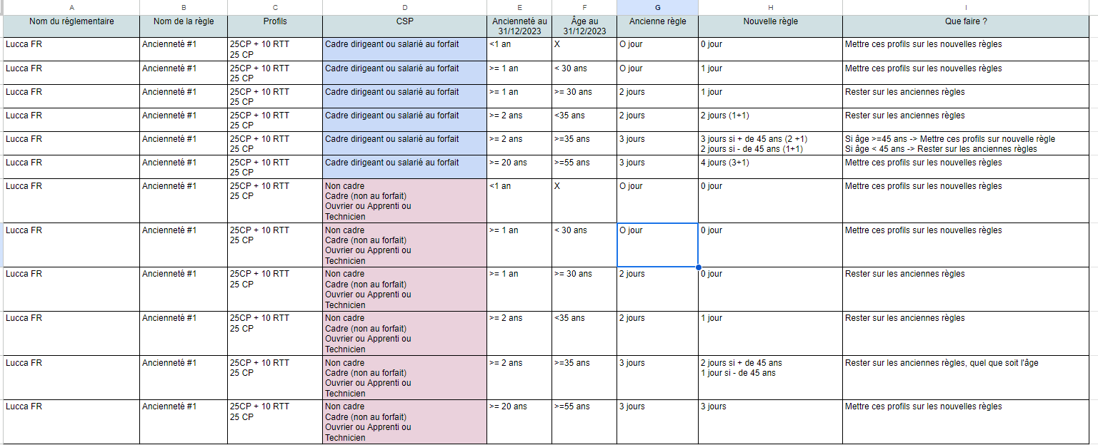Select the 'Si âge >=45 ans' instruction cell

pyautogui.click(x=969, y=143)
